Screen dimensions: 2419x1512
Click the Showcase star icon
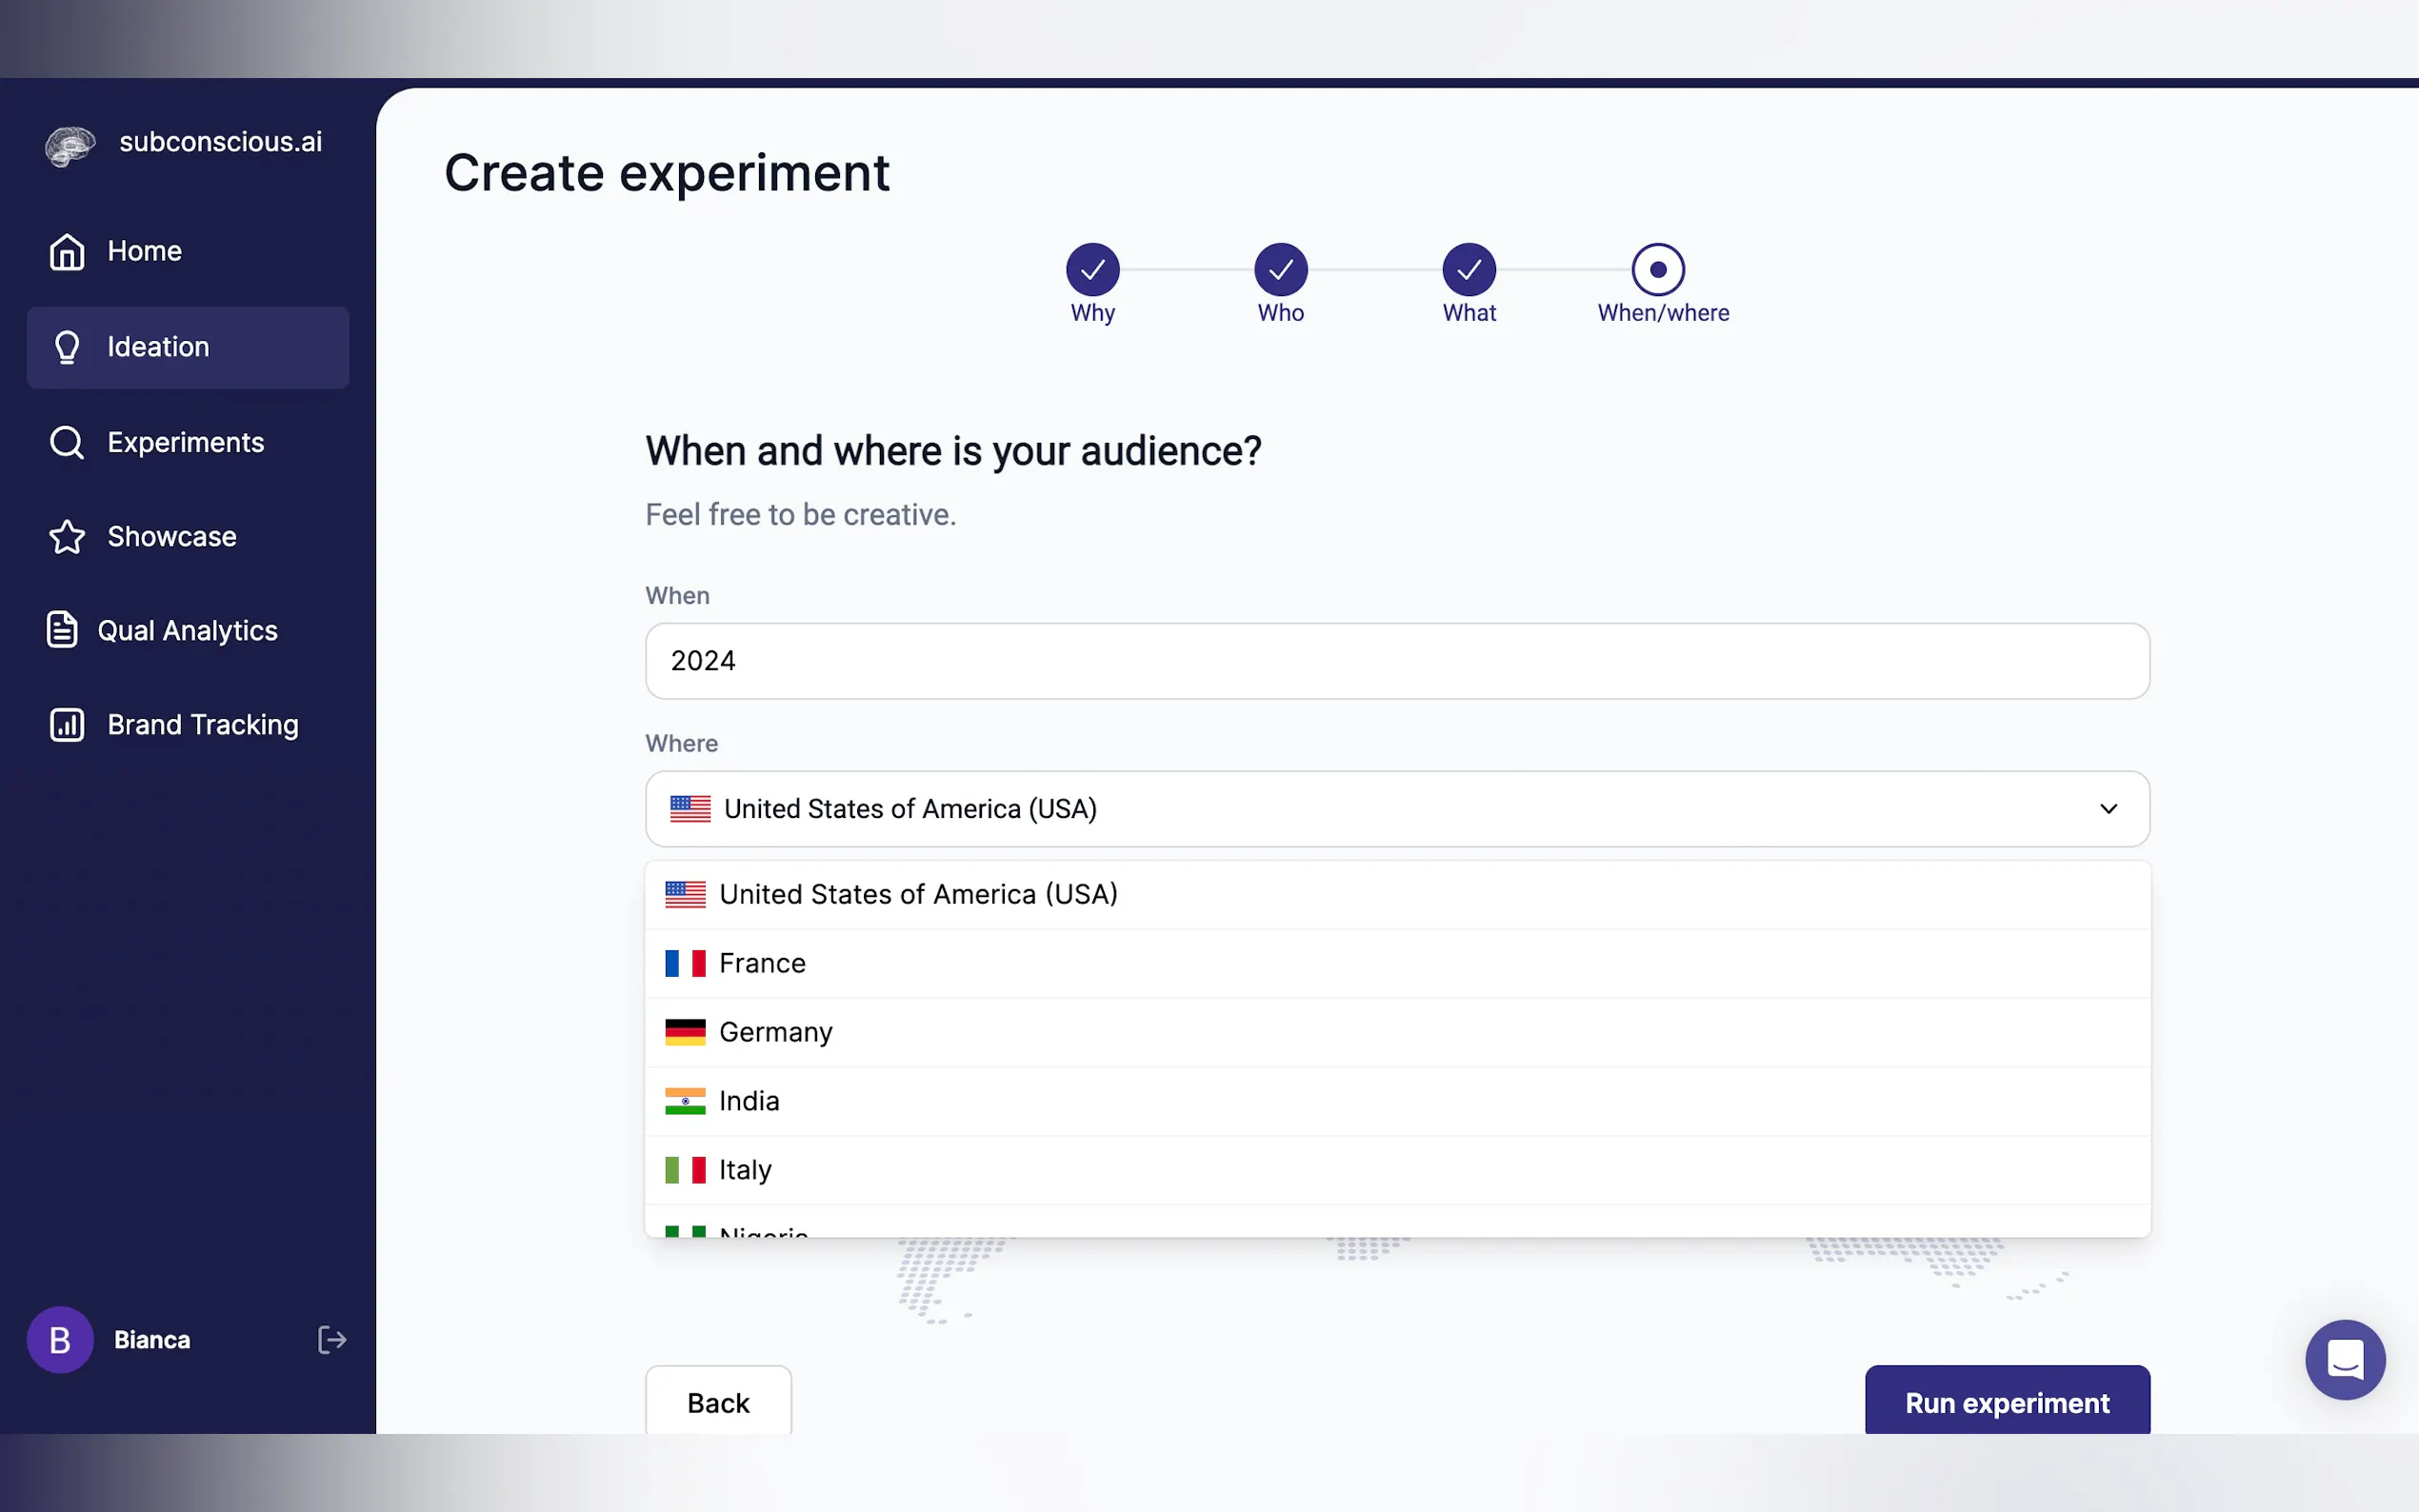point(67,537)
